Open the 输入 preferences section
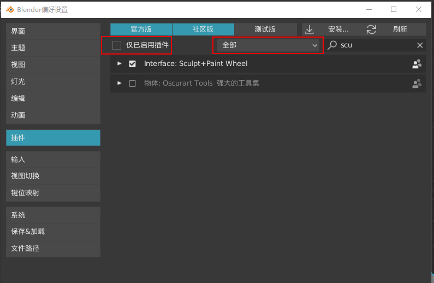 click(x=53, y=159)
